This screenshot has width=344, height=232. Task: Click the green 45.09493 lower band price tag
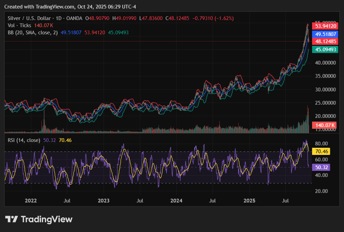pyautogui.click(x=326, y=49)
